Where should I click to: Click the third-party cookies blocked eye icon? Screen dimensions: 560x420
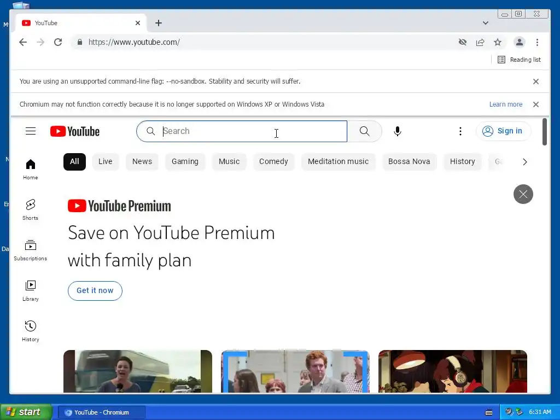click(x=463, y=42)
